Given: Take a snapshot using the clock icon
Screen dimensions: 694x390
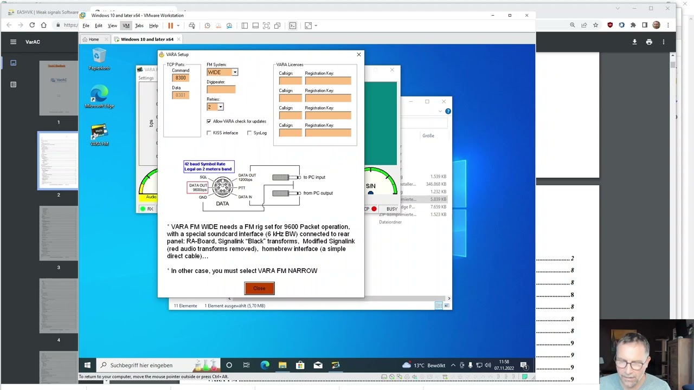Looking at the screenshot, I should click(207, 25).
